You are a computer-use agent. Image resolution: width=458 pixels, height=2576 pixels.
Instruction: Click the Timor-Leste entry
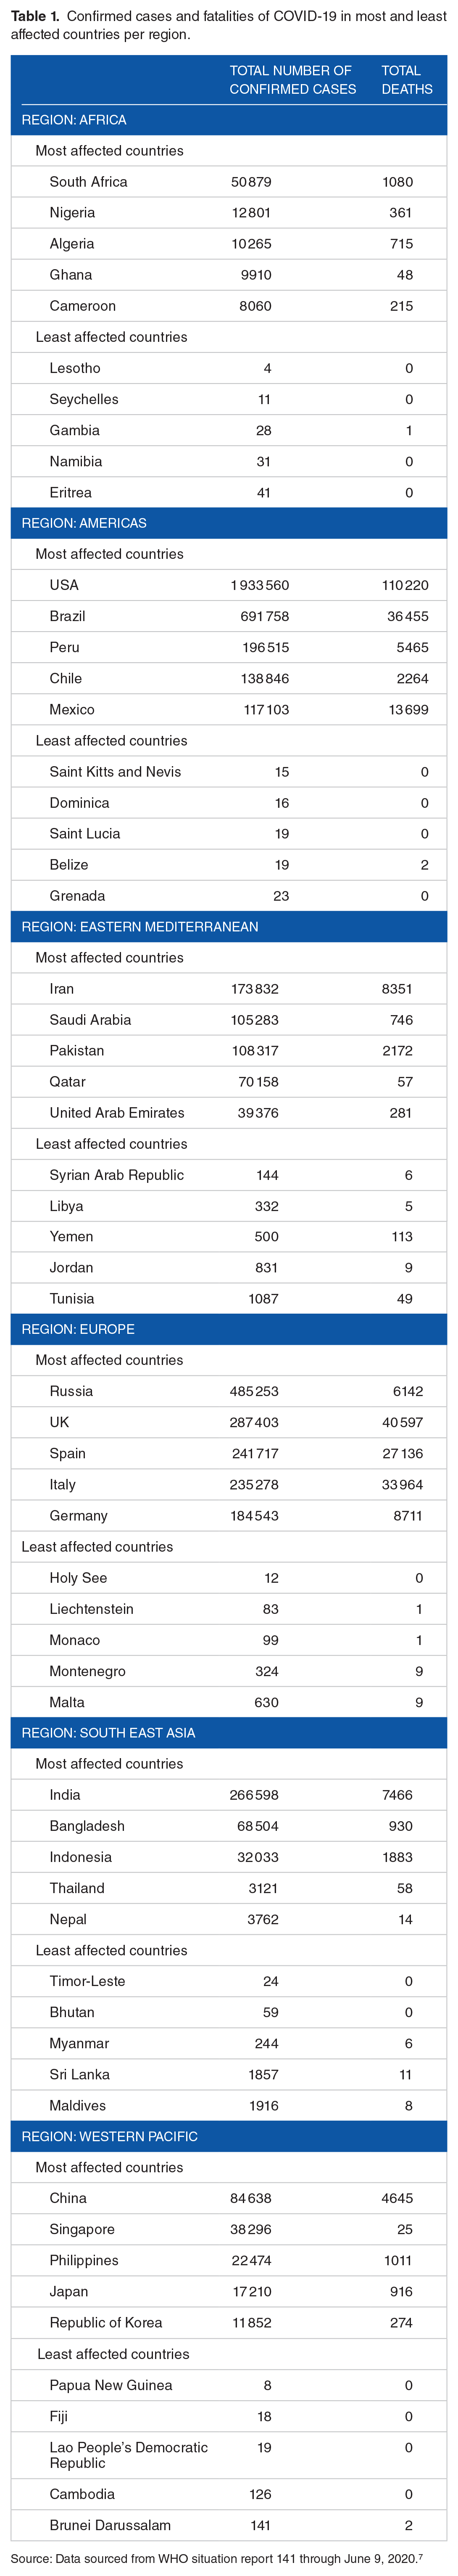[x=87, y=1980]
